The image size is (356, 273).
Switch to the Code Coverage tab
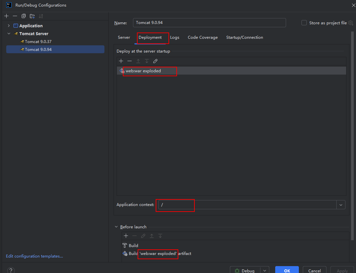[x=203, y=37]
